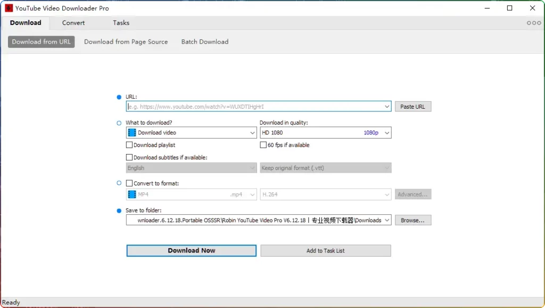545x308 pixels.
Task: Click the blue bullet beside URL label
Action: coord(119,97)
